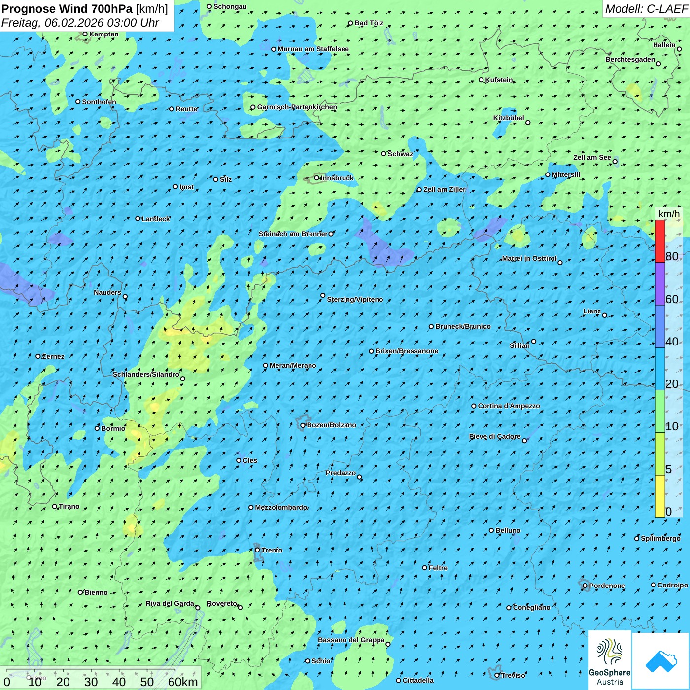Click the dark green 10 km/h legend color
Image resolution: width=690 pixels, height=690 pixels.
coord(660,412)
